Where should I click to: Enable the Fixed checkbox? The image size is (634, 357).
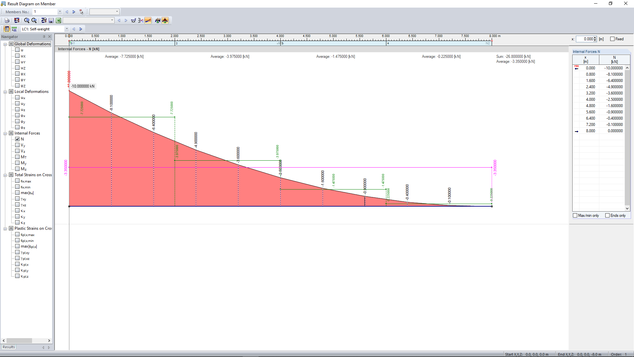pos(612,39)
